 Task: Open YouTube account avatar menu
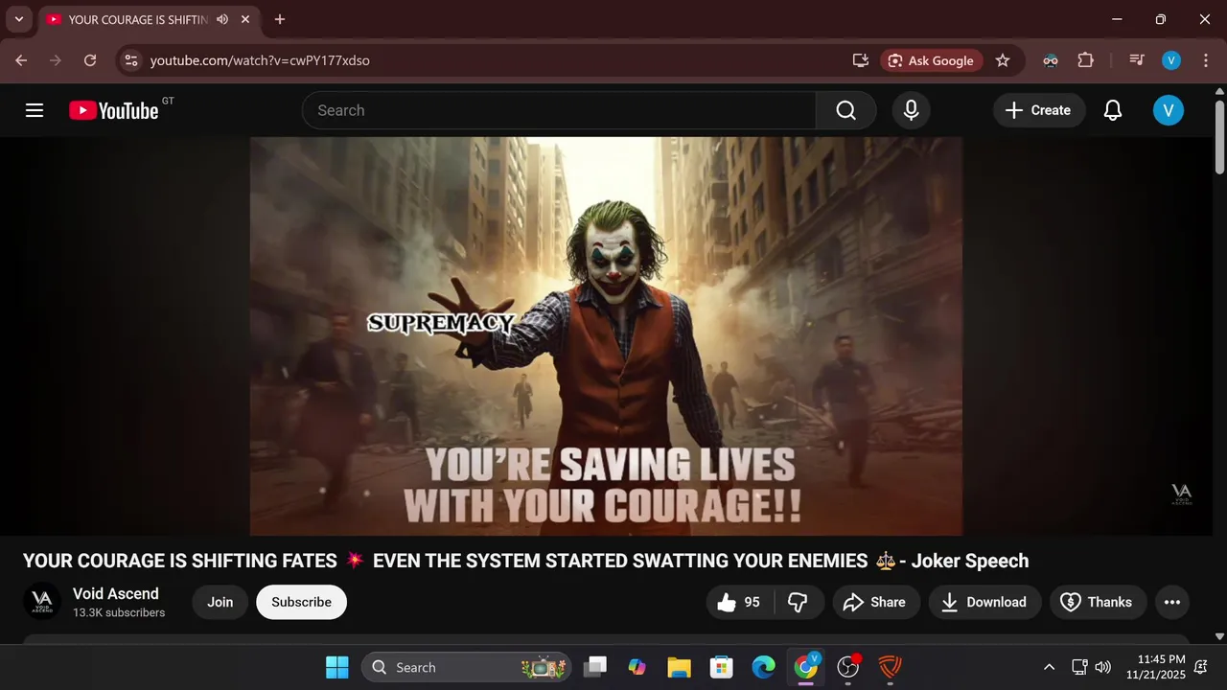(x=1168, y=110)
